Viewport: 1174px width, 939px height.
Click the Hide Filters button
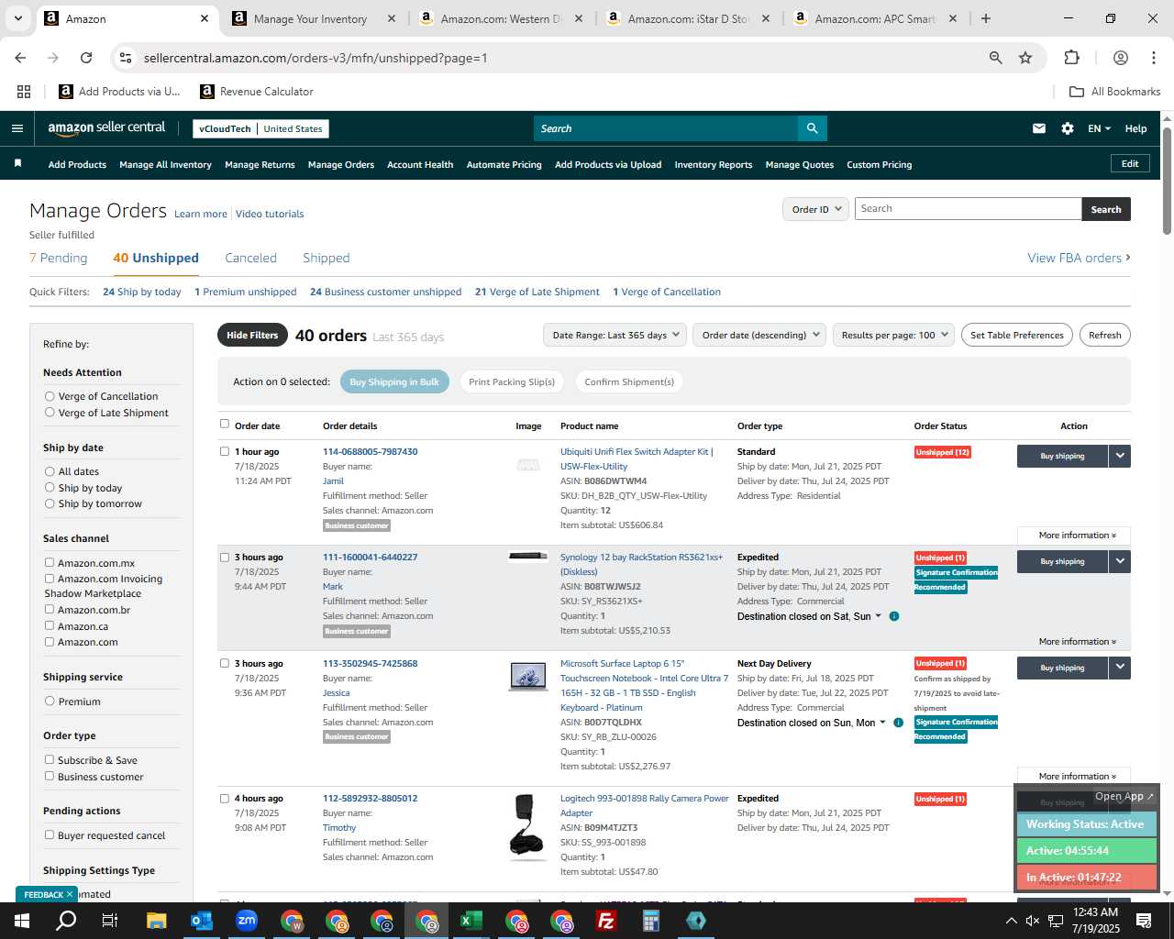click(252, 335)
